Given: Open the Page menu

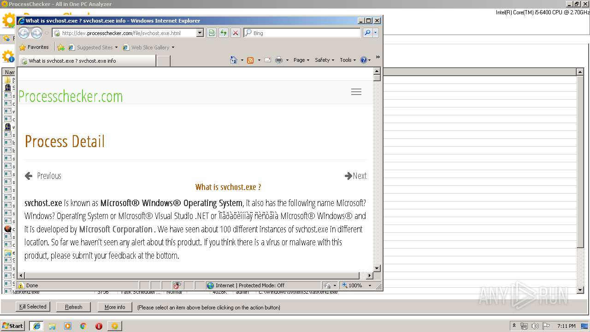Looking at the screenshot, I should tap(301, 60).
